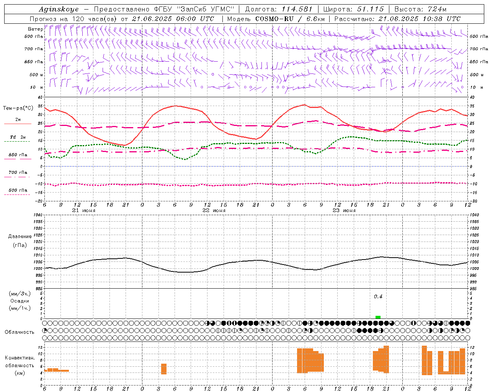Click the "(км)" convective cloud unit label
490x392 pixels.
[x=20, y=373]
